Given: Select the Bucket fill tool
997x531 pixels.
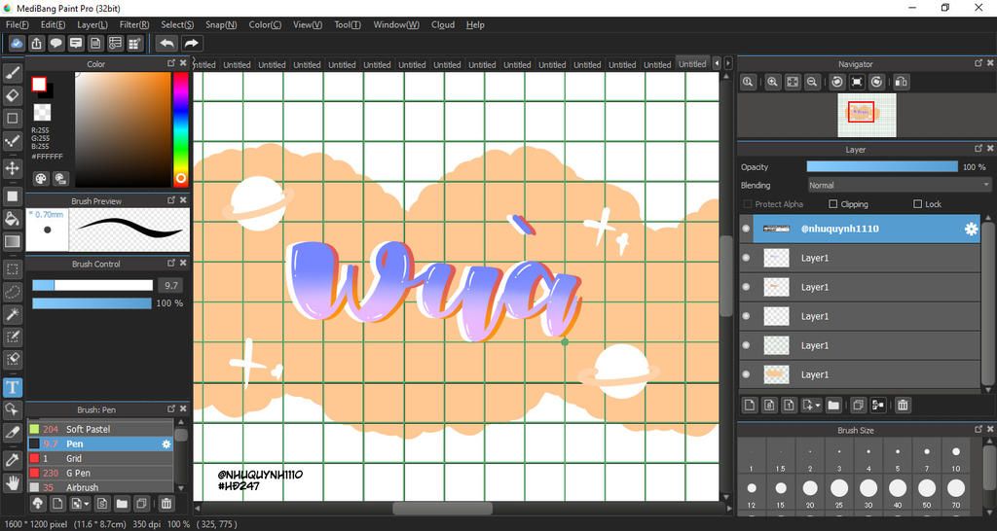Looking at the screenshot, I should click(x=12, y=219).
